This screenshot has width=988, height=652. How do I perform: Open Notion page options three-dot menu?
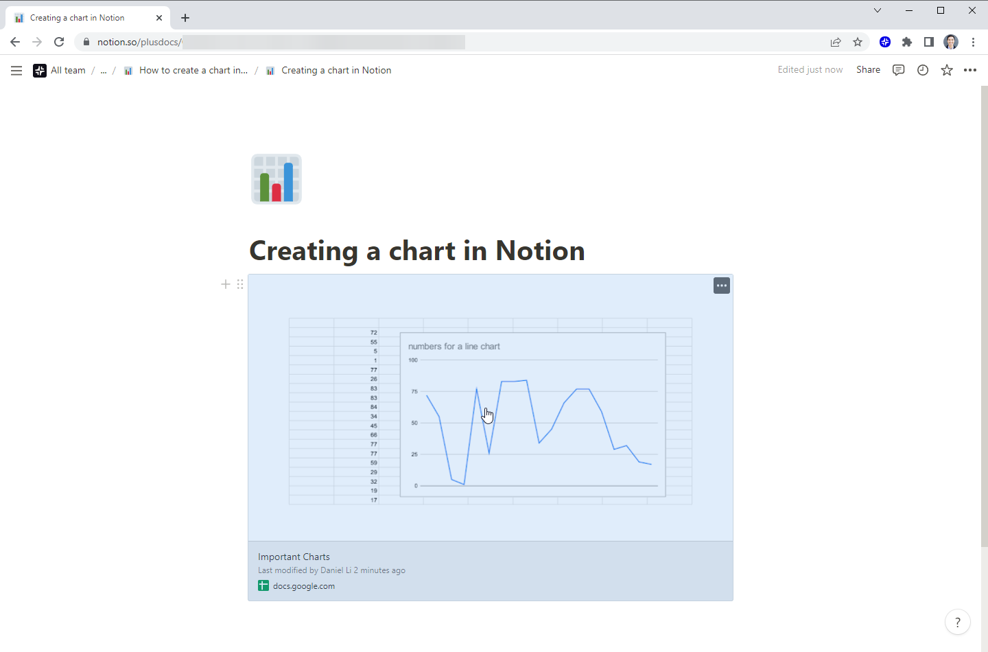pos(970,70)
